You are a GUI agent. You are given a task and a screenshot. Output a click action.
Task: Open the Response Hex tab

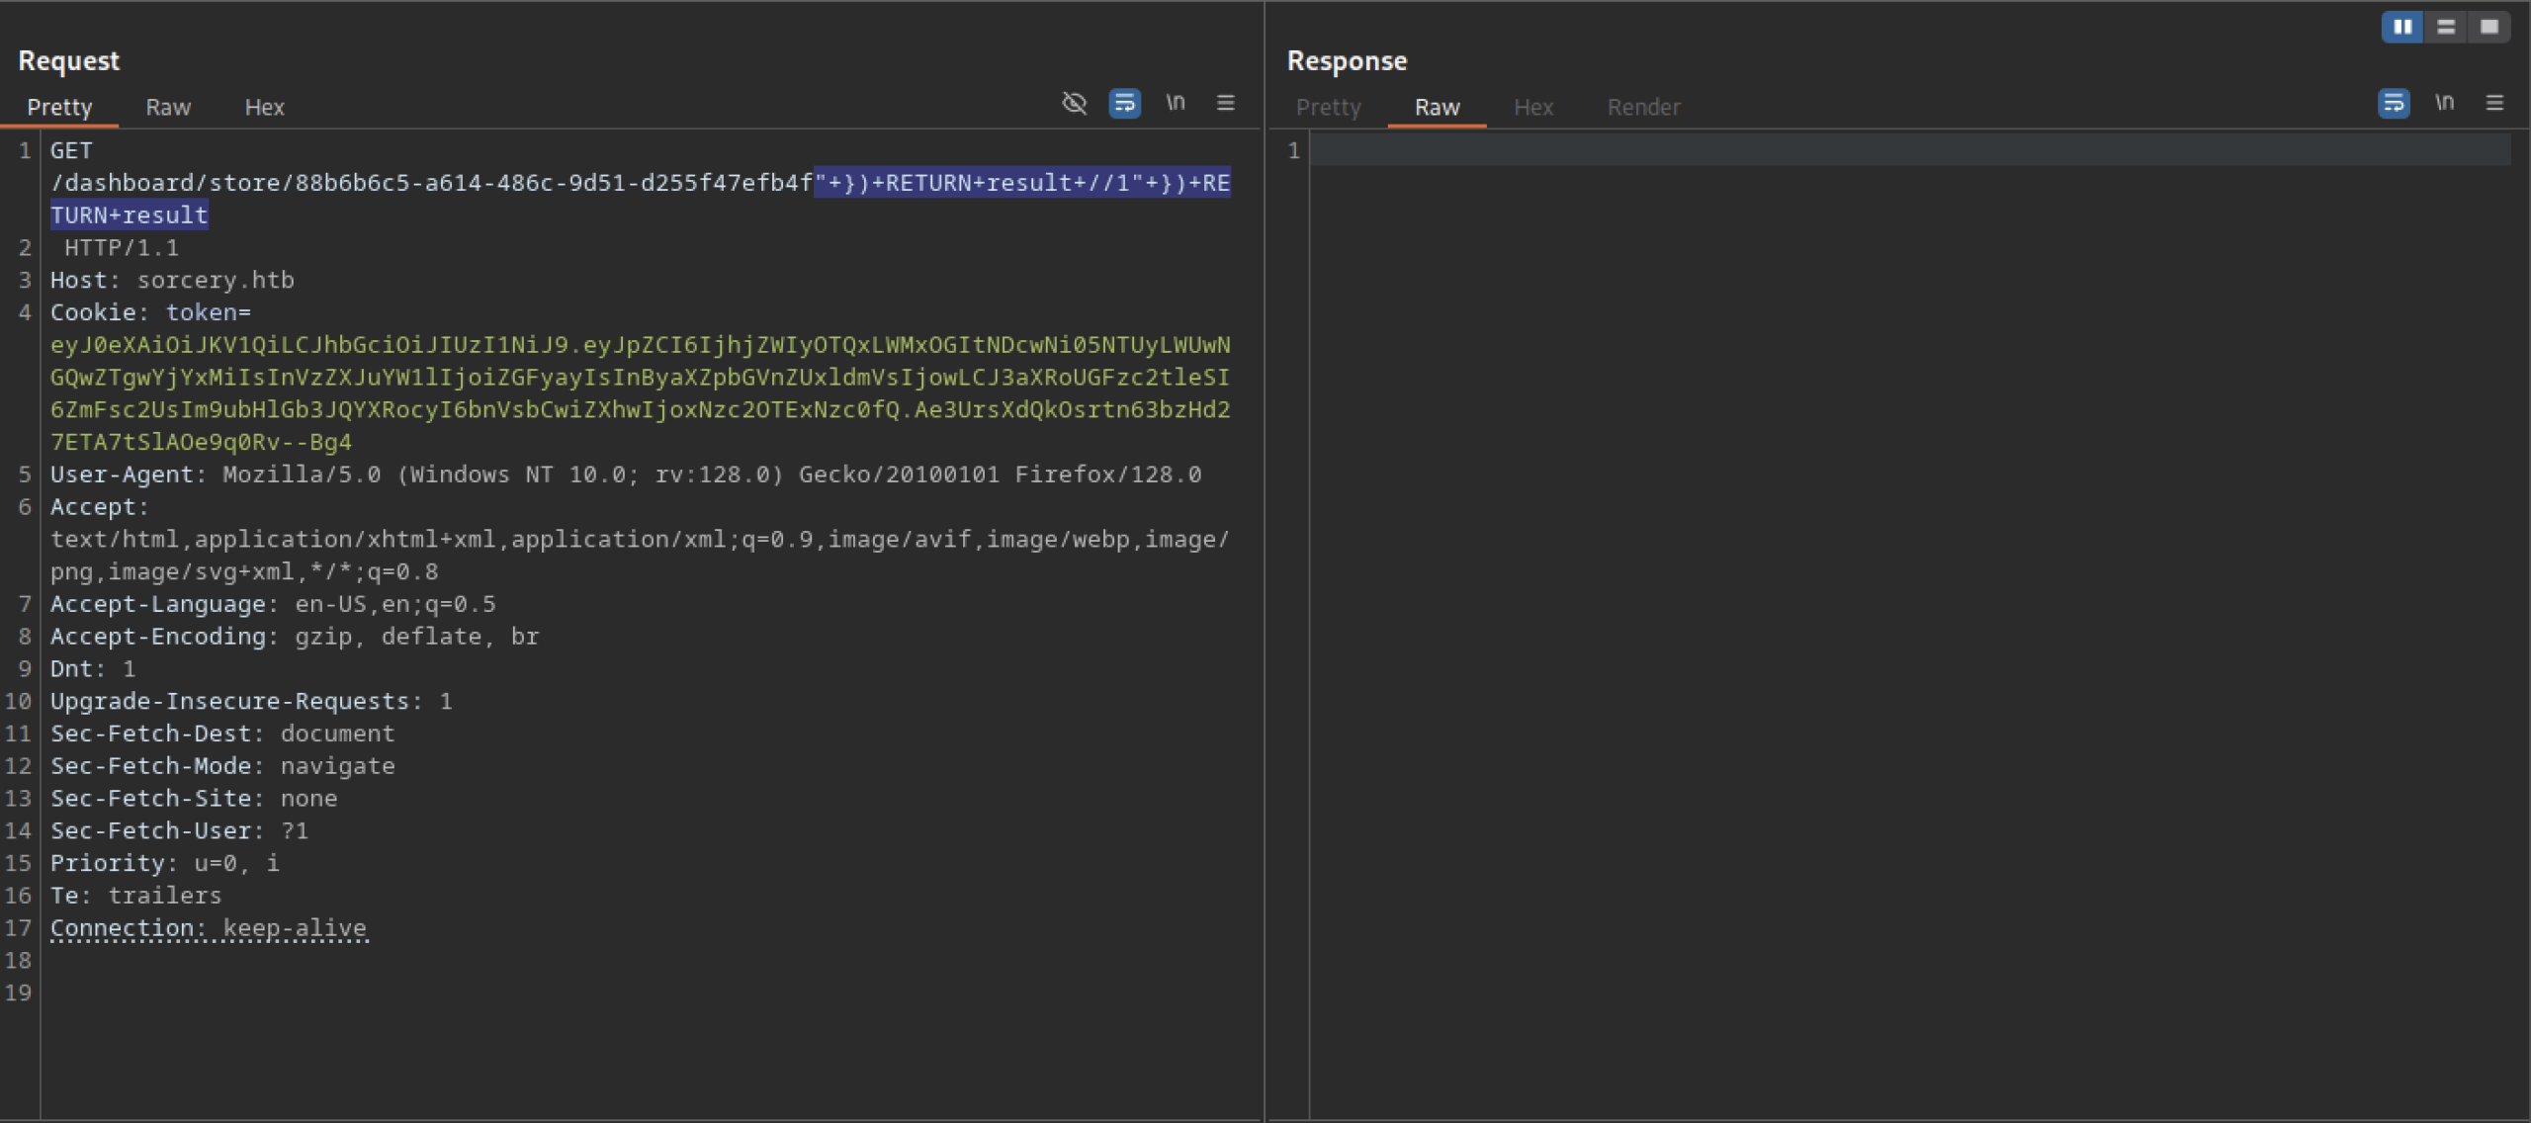pos(1533,107)
